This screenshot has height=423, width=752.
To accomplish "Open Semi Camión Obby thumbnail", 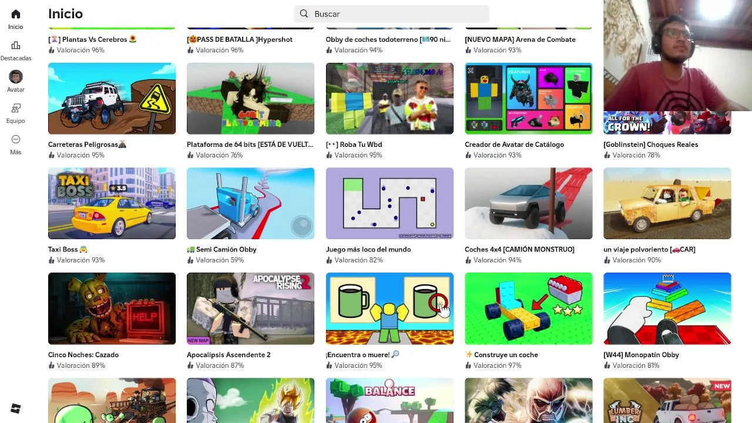I will pyautogui.click(x=250, y=203).
